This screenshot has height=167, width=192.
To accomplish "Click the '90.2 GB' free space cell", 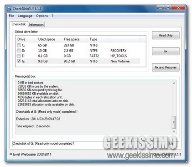I will pos(69,61).
